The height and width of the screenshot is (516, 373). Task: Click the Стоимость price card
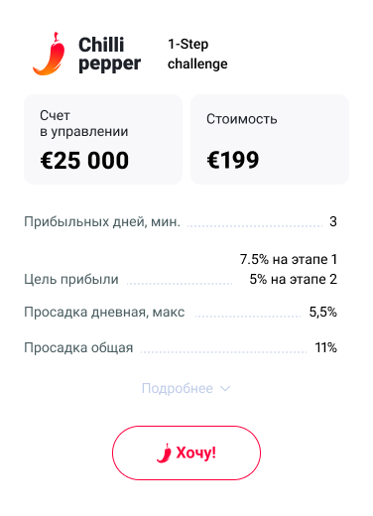pyautogui.click(x=270, y=139)
